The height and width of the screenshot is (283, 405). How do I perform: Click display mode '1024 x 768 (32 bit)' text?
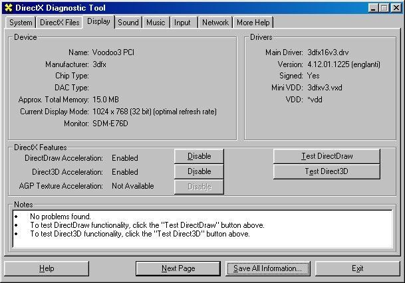coord(122,112)
